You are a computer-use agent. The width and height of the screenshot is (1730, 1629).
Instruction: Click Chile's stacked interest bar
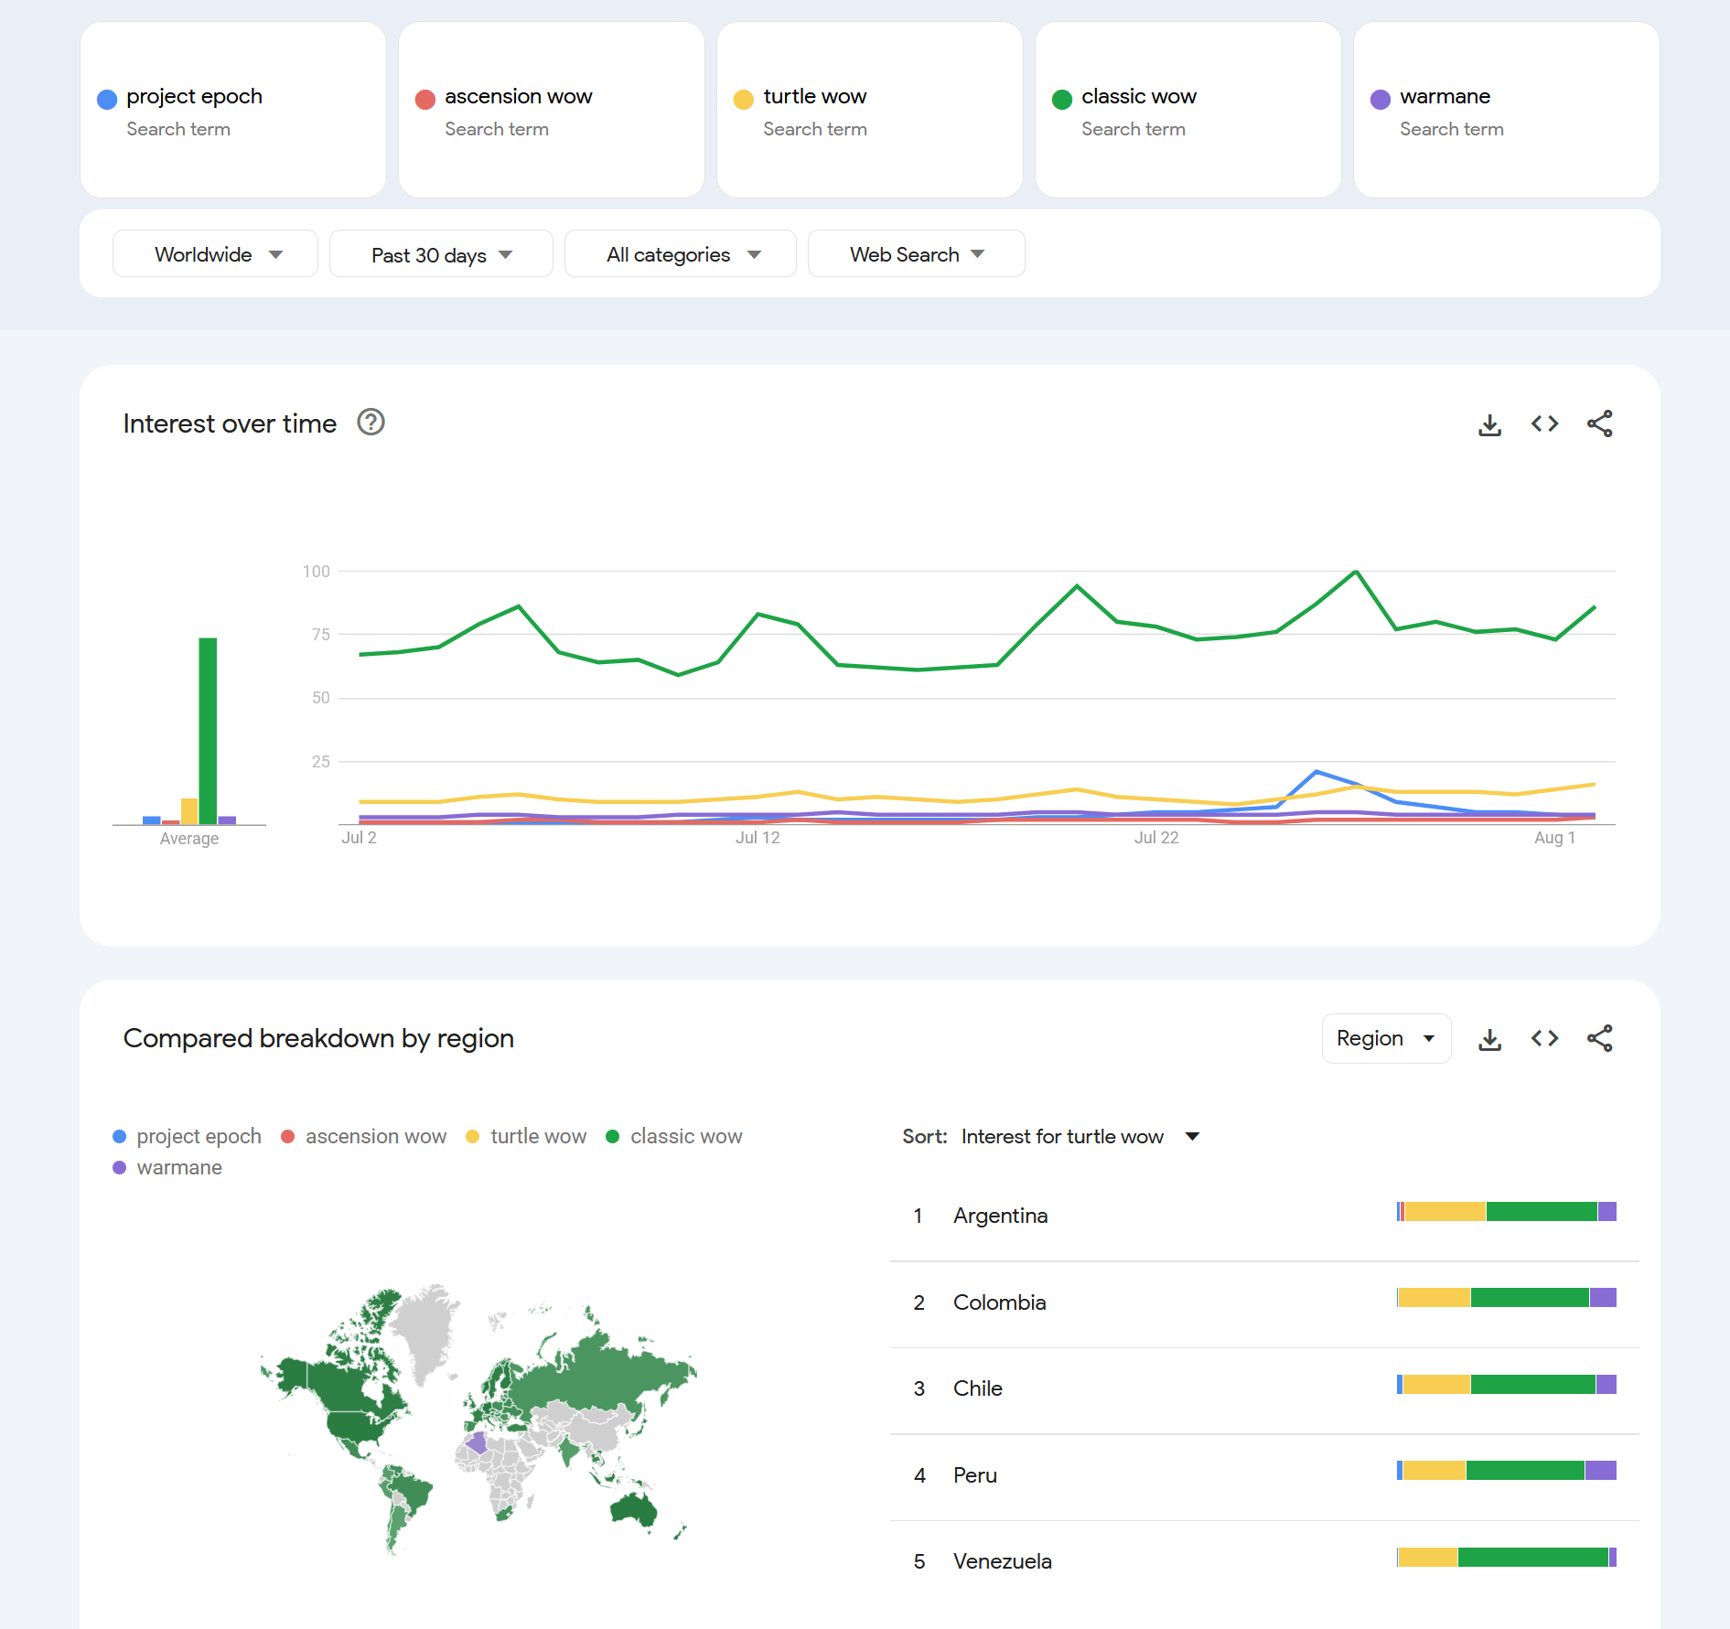pyautogui.click(x=1507, y=1385)
